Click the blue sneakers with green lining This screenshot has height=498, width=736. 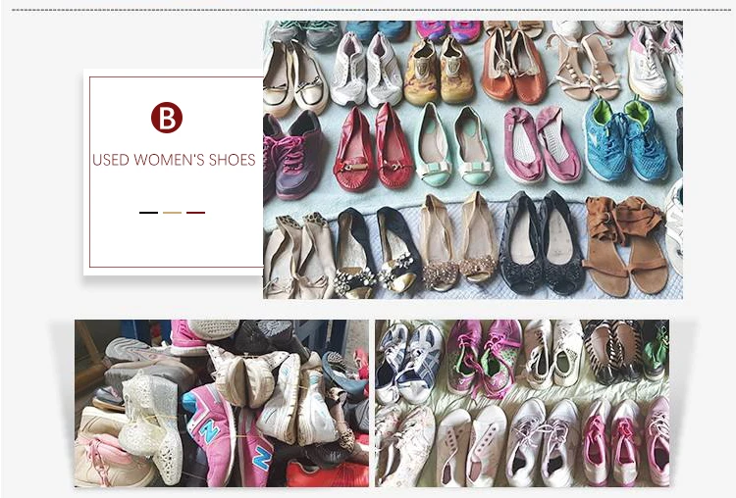[626, 140]
